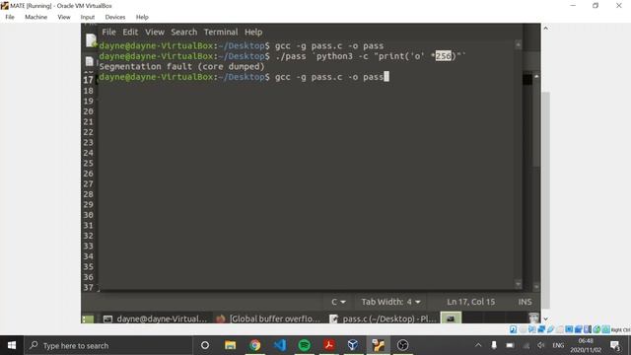
Task: Open VirtualBox Machine menu
Action: click(35, 17)
